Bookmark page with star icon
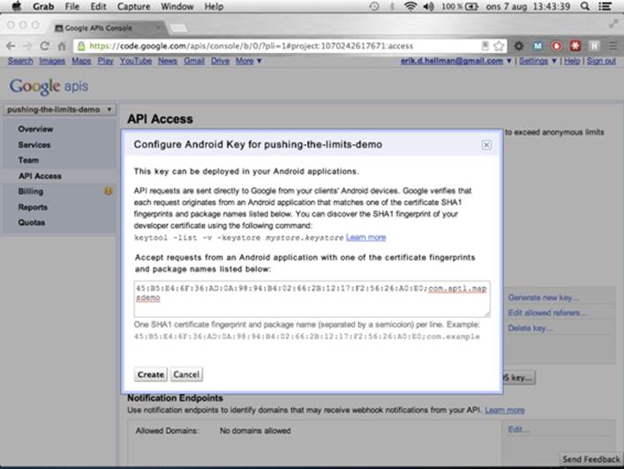The height and width of the screenshot is (469, 624). click(x=499, y=46)
